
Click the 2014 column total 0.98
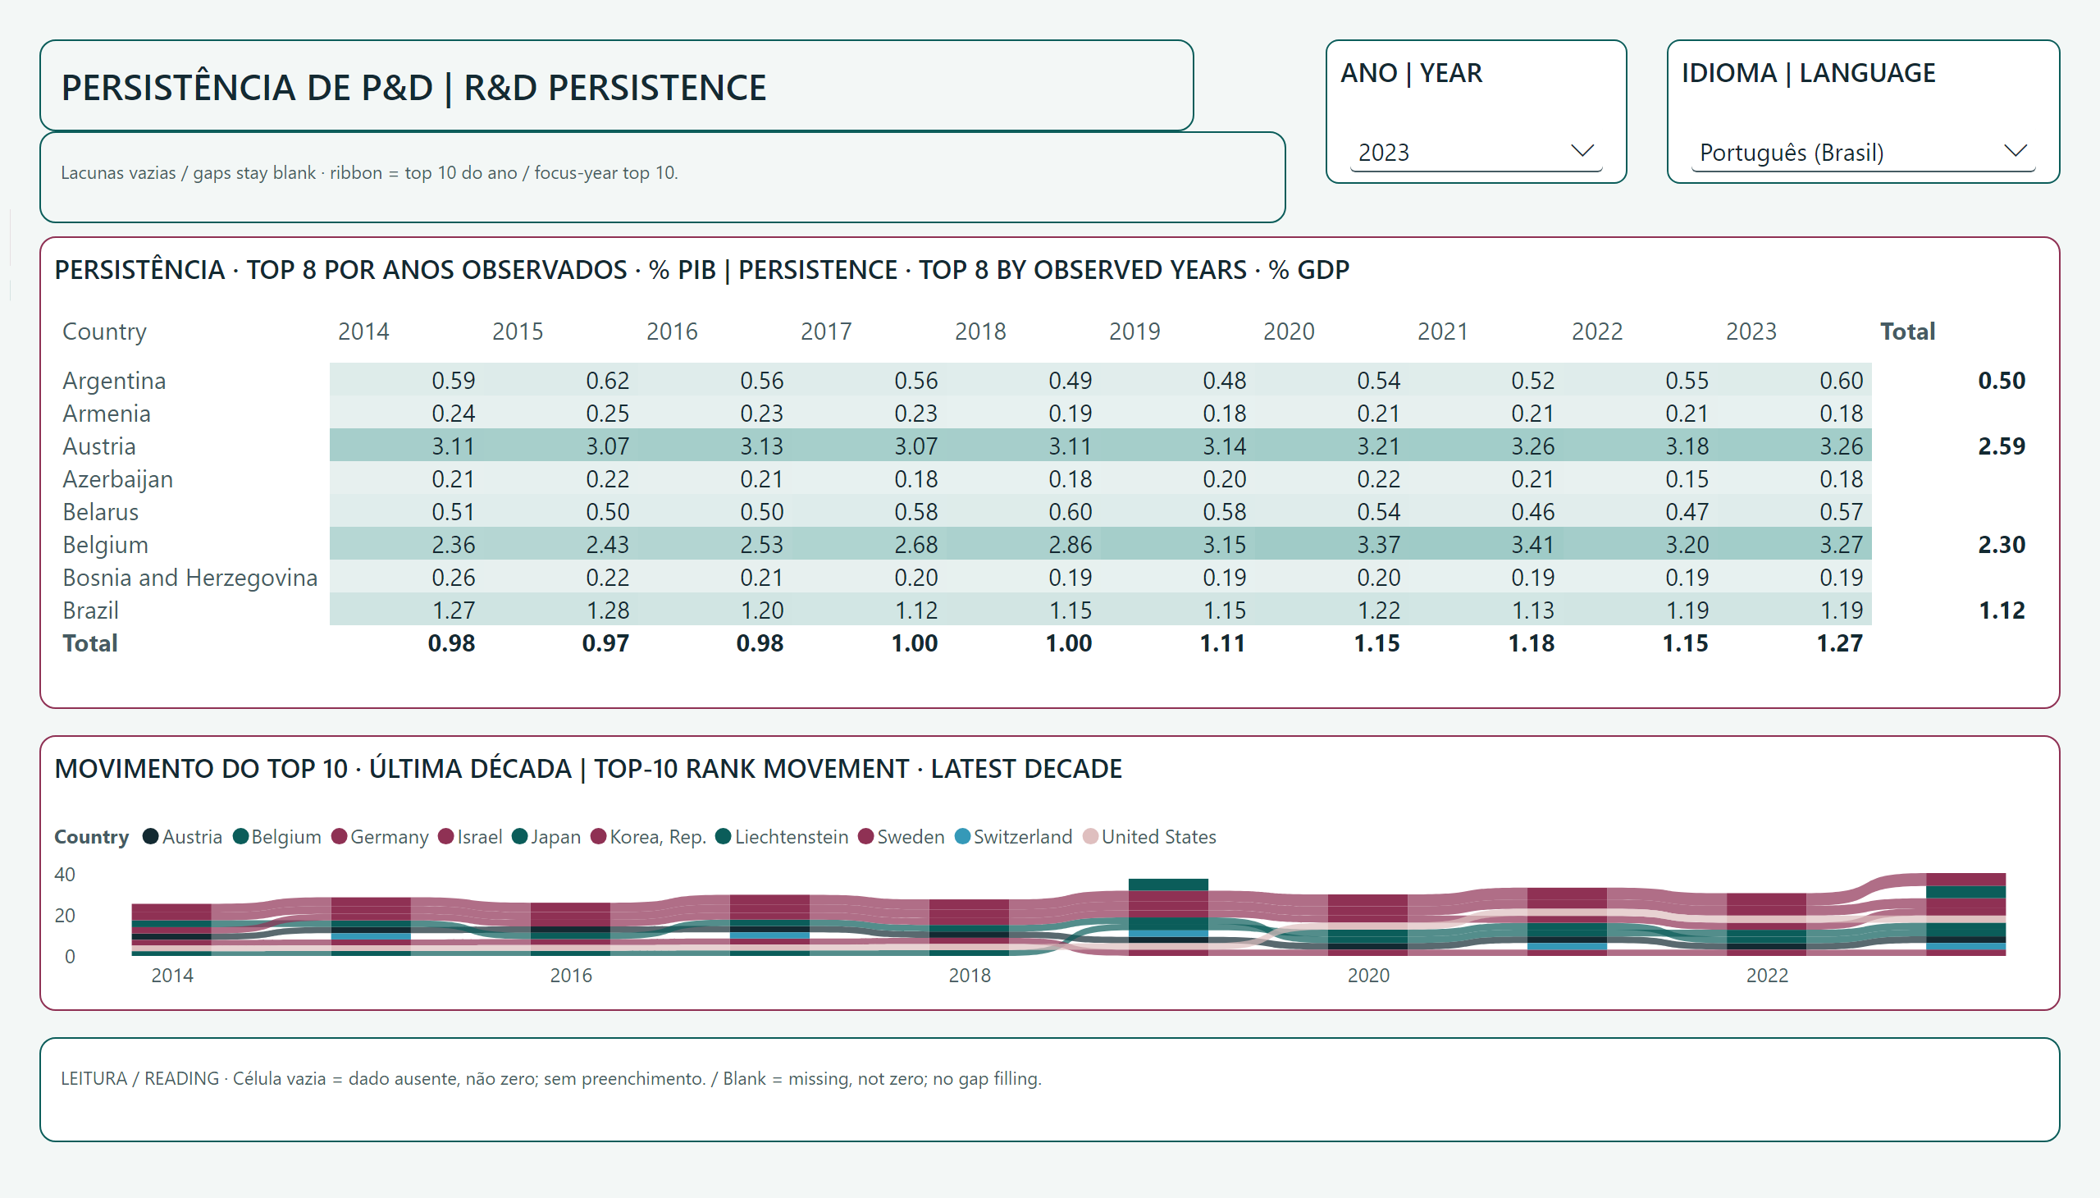coord(452,643)
